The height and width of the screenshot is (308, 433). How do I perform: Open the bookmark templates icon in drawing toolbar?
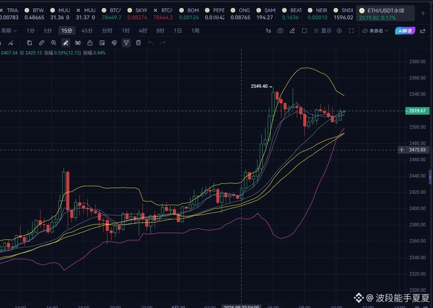click(29, 43)
